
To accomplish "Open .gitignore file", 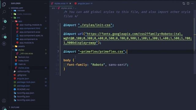I will pos(22,75).
